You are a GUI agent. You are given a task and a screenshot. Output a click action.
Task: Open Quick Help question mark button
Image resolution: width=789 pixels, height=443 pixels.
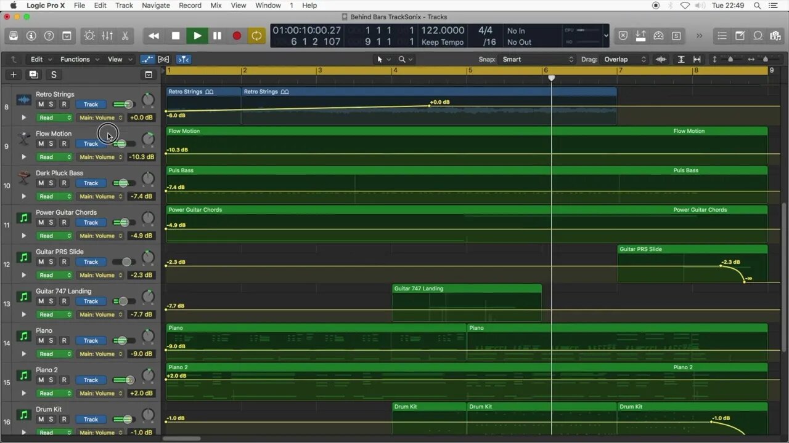click(x=49, y=36)
